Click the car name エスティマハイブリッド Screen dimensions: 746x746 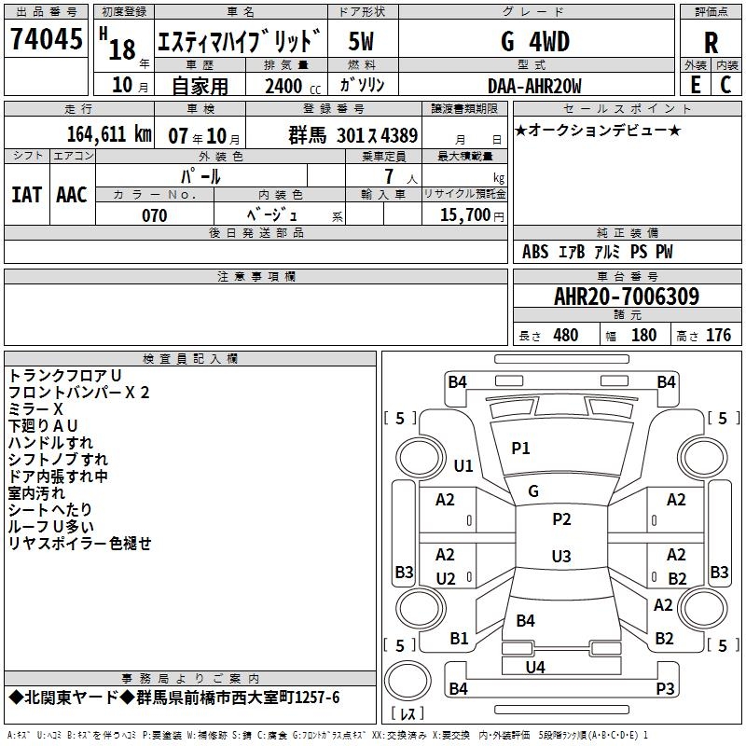coord(240,41)
